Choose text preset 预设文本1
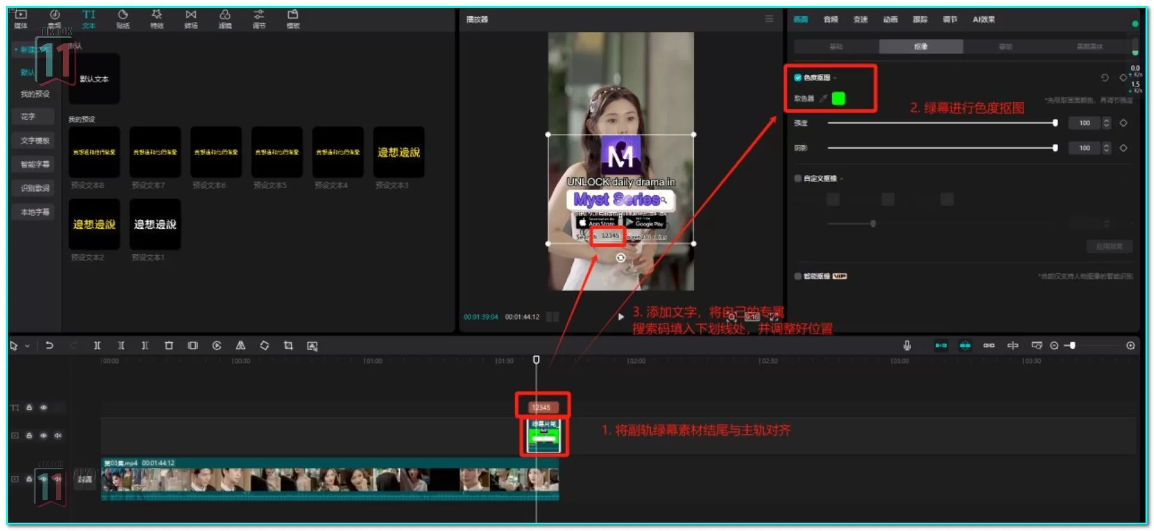1154x531 pixels. [x=155, y=224]
